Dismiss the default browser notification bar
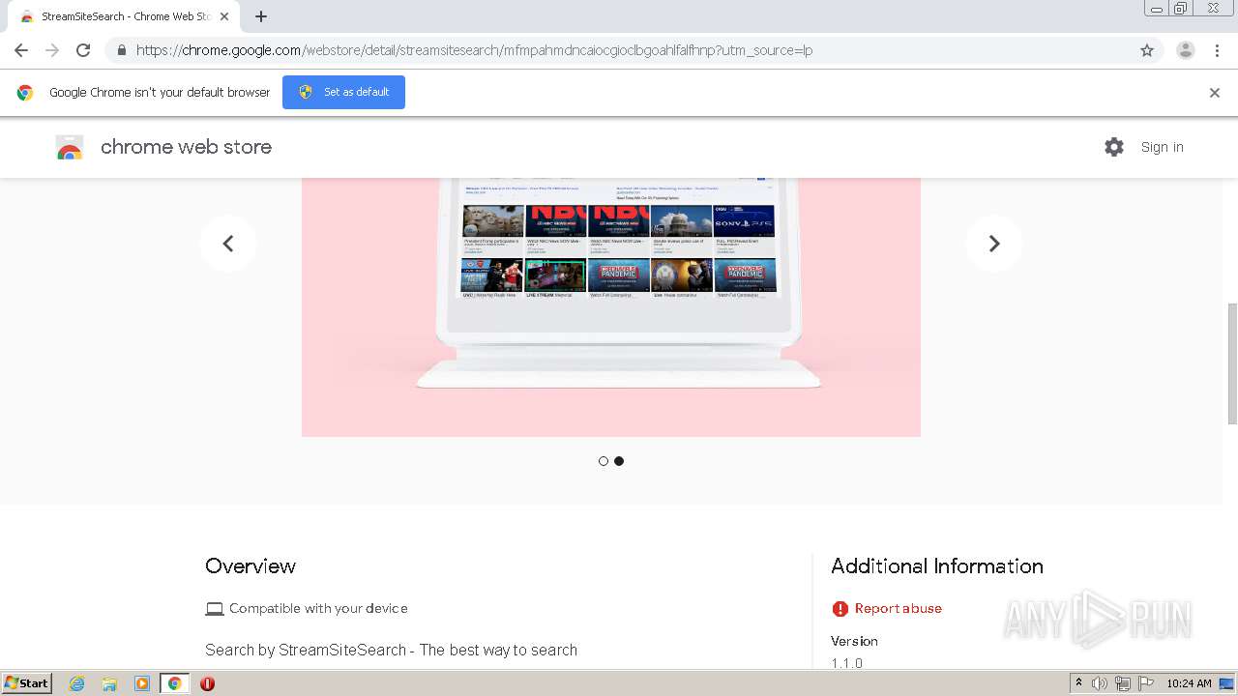Screen dimensions: 1238x696 point(1215,93)
